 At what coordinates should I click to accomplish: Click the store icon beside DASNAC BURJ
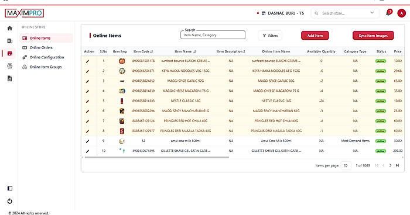[264, 13]
